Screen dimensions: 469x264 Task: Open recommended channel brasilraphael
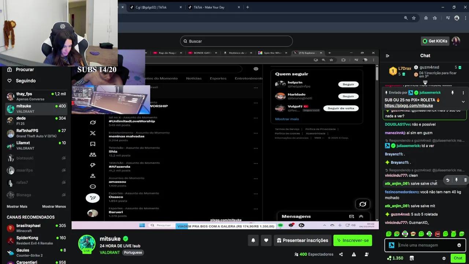click(x=36, y=228)
